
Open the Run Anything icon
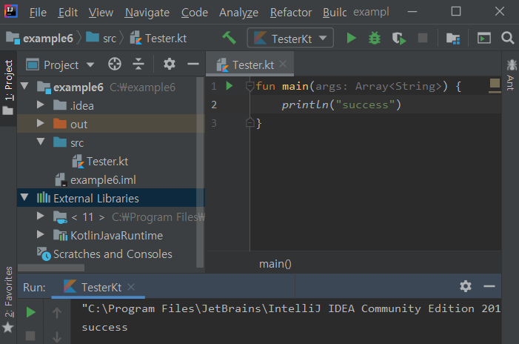484,38
